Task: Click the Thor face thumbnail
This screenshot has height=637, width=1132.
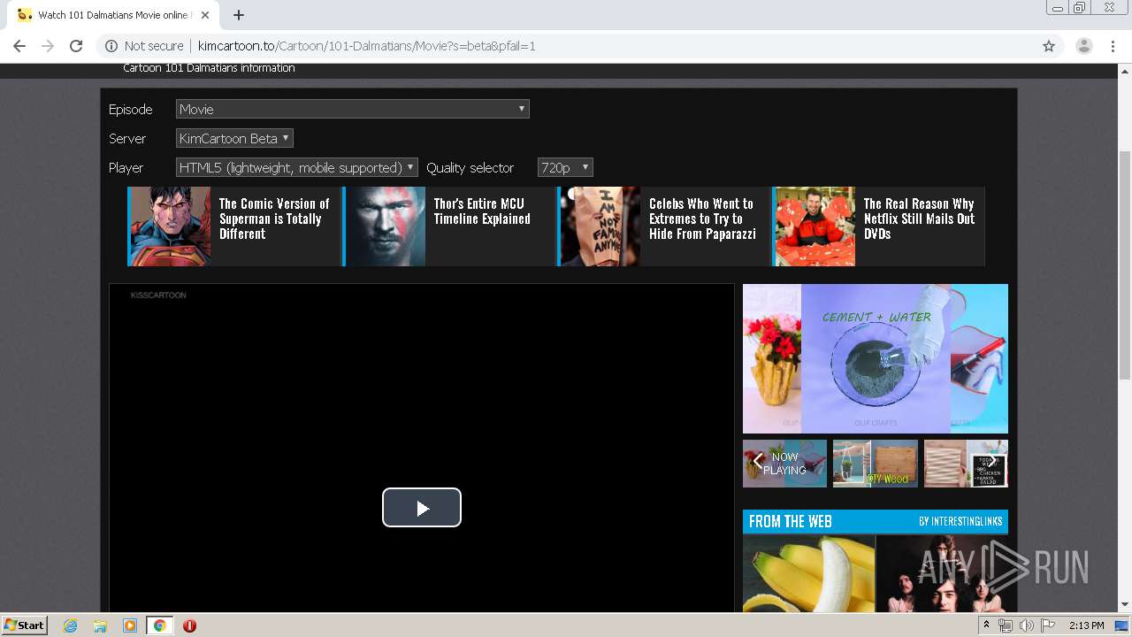Action: (x=385, y=226)
